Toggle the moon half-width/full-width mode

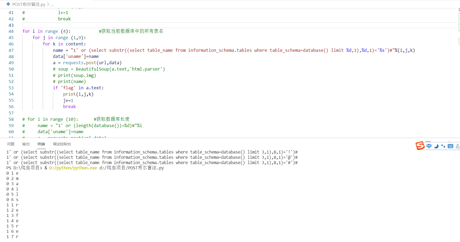click(436, 146)
